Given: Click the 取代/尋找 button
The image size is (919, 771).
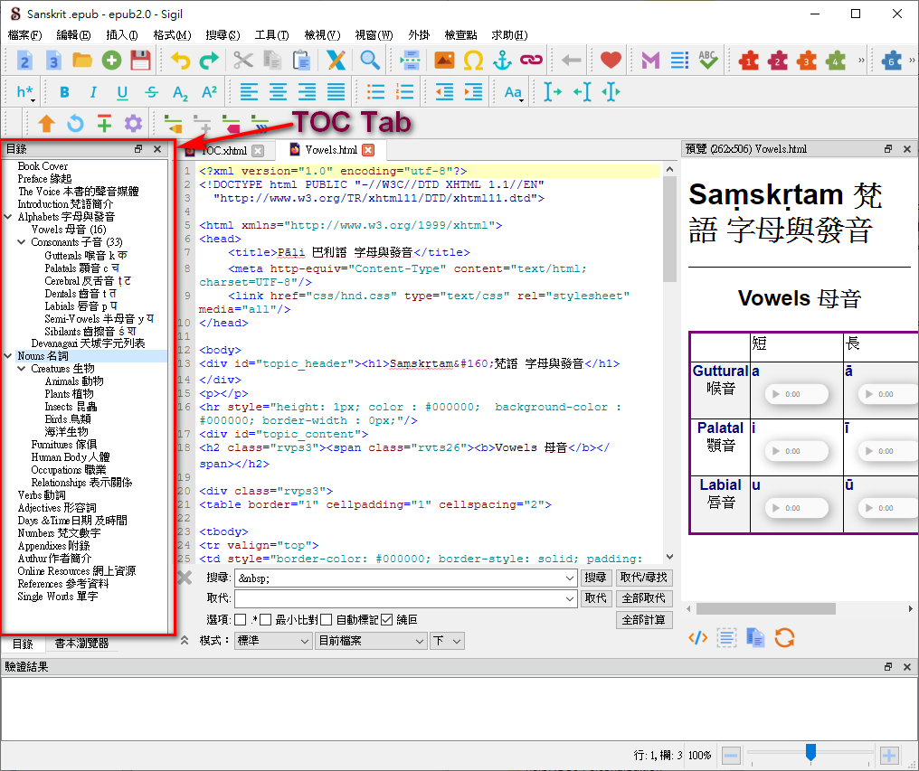Looking at the screenshot, I should 643,578.
